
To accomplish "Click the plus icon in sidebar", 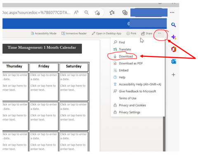I will point(174,75).
